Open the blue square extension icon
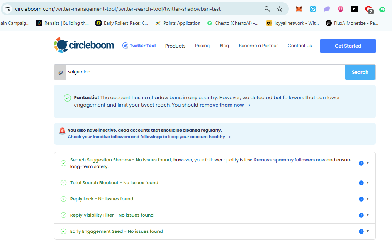Image resolution: width=392 pixels, height=246 pixels. tap(313, 9)
